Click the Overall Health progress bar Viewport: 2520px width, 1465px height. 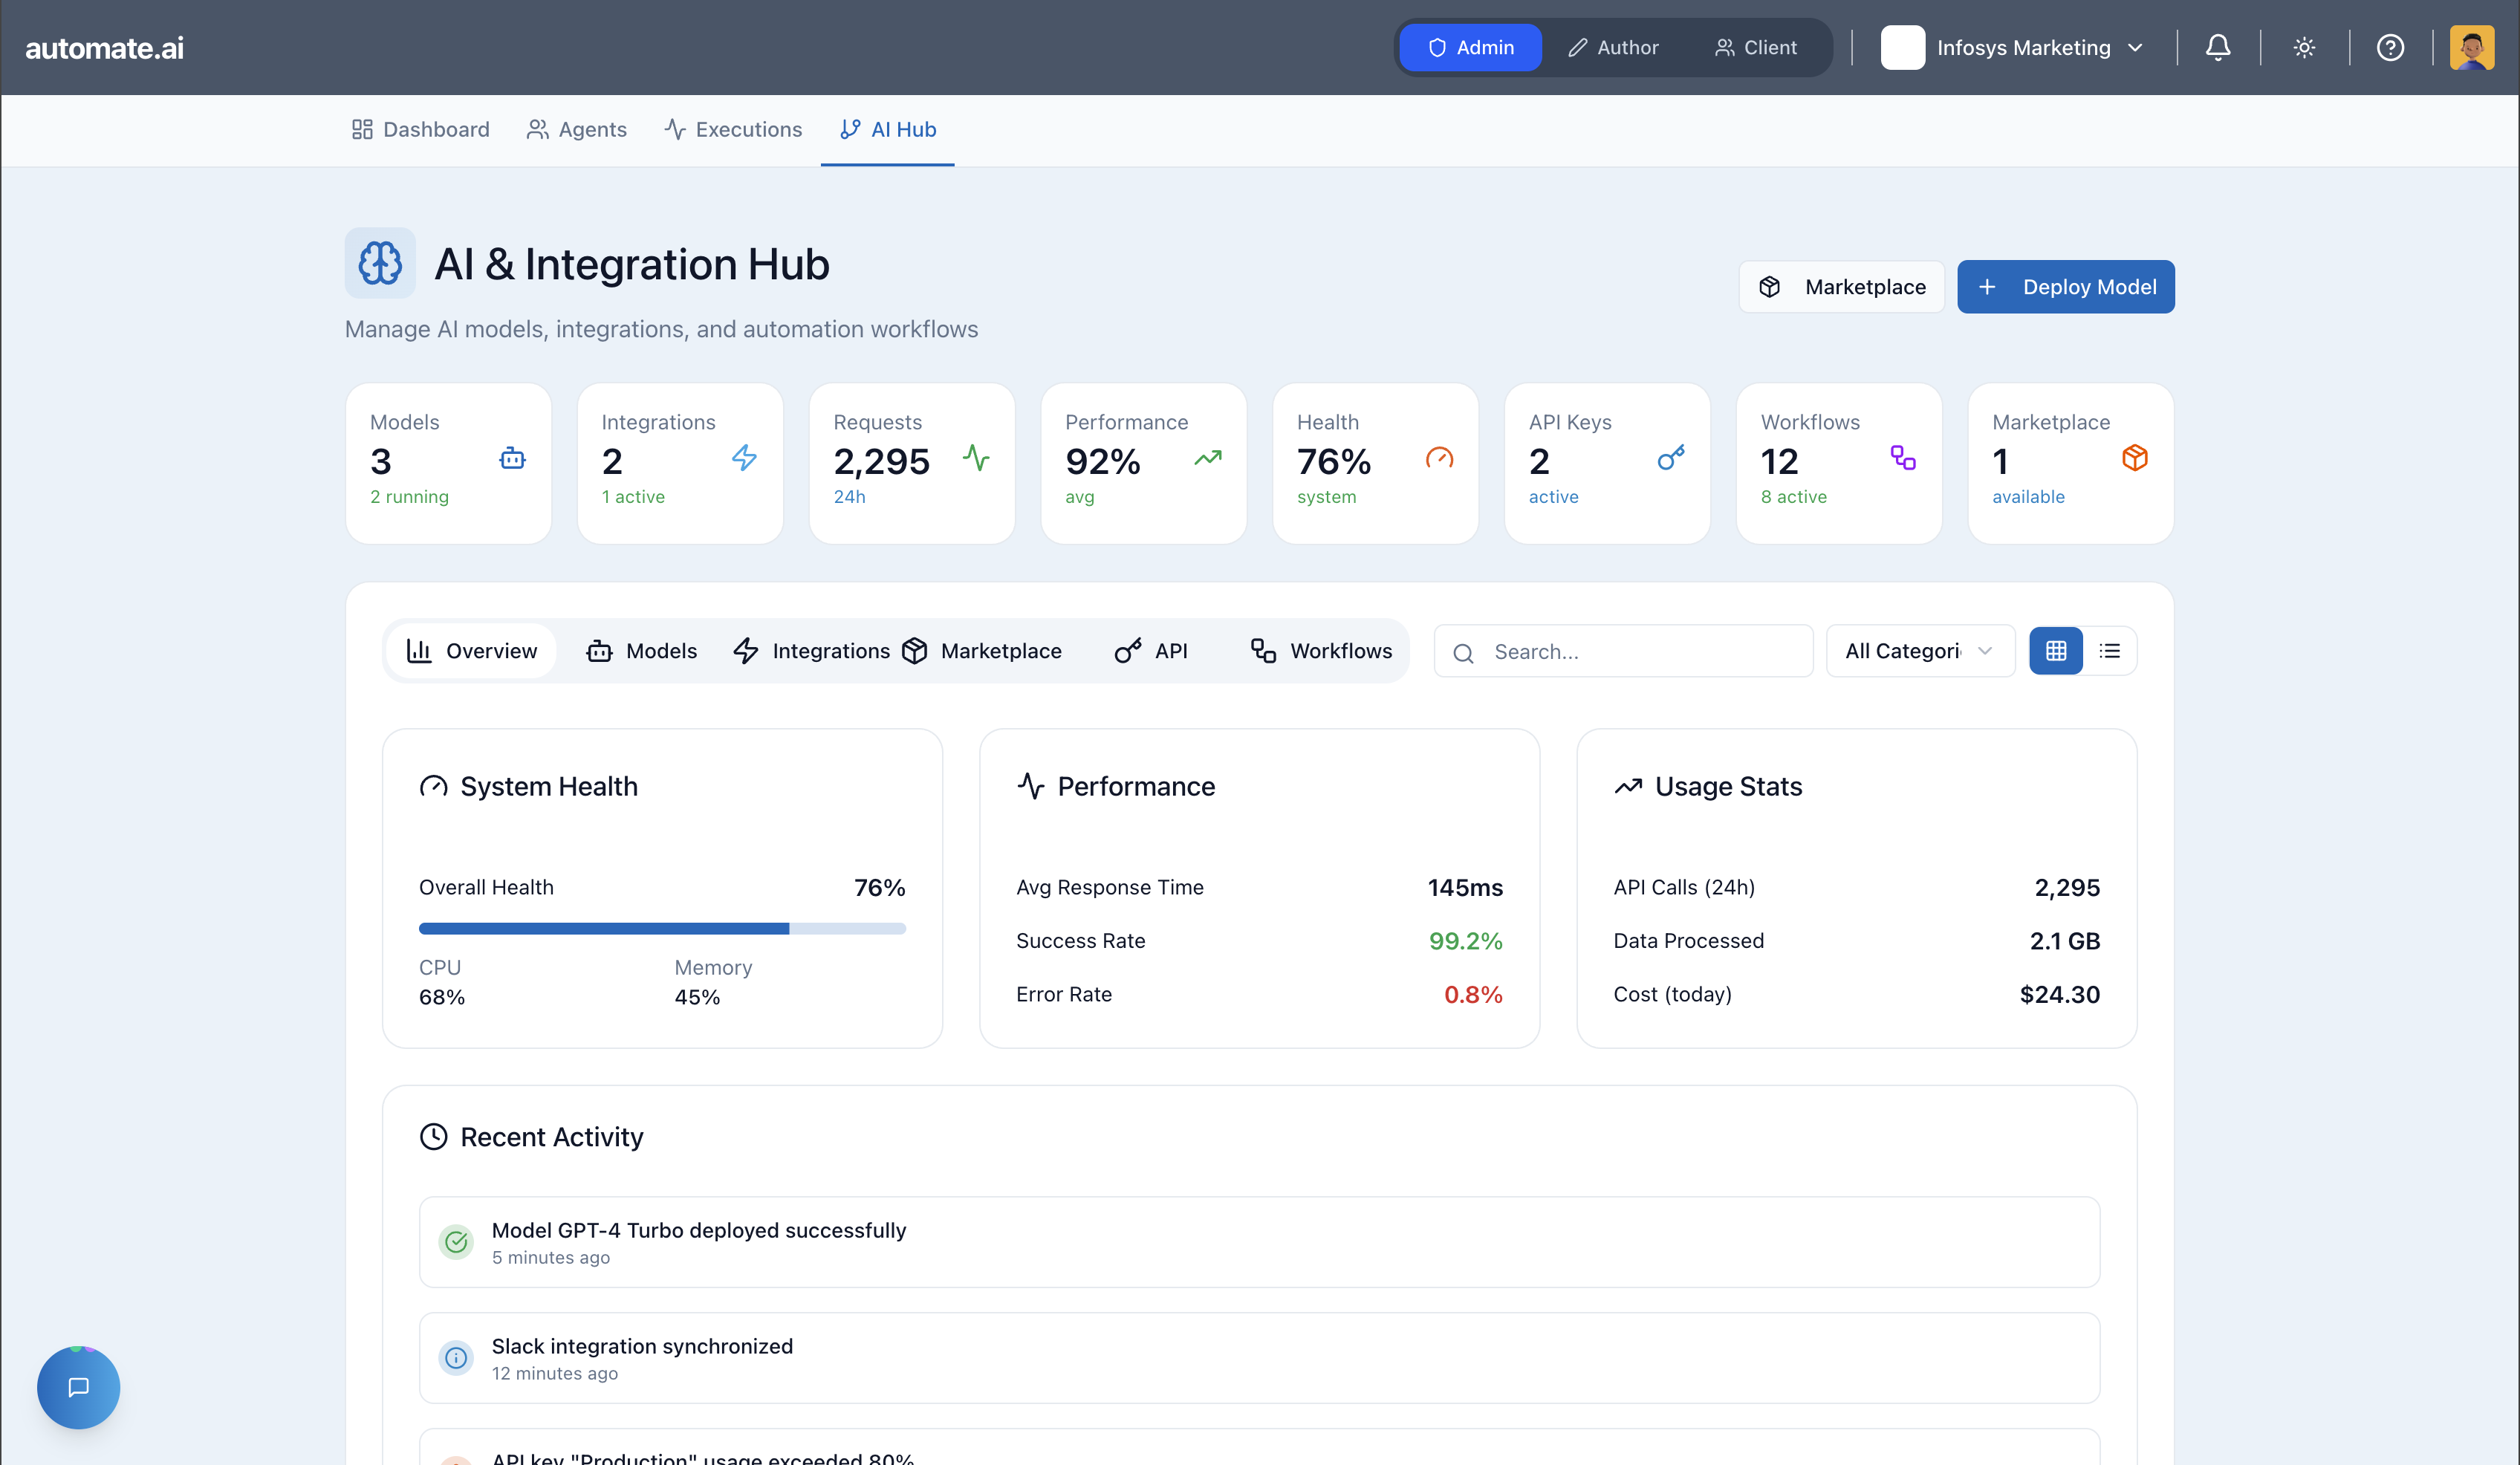(662, 928)
